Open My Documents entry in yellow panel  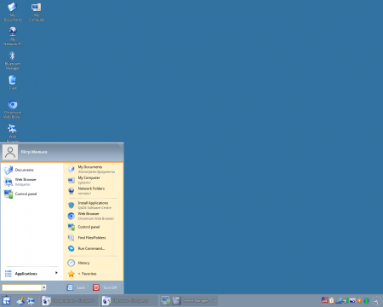(x=93, y=169)
